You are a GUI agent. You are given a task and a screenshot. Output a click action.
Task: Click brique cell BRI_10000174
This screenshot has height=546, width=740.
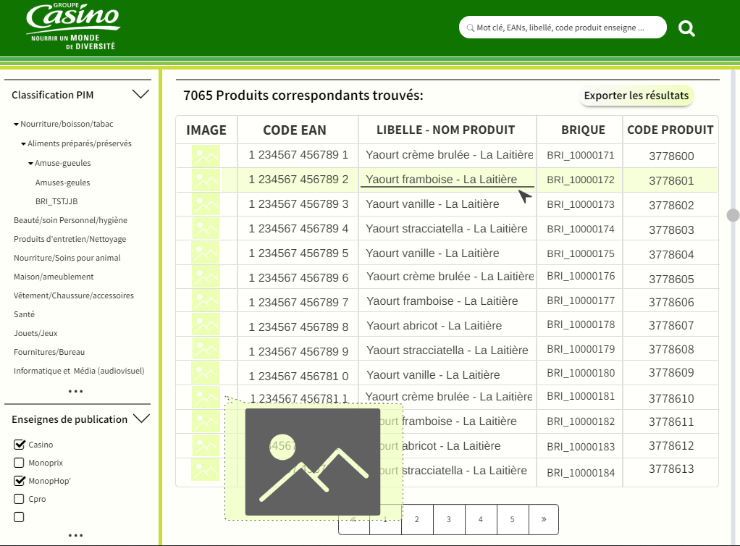[x=581, y=229]
